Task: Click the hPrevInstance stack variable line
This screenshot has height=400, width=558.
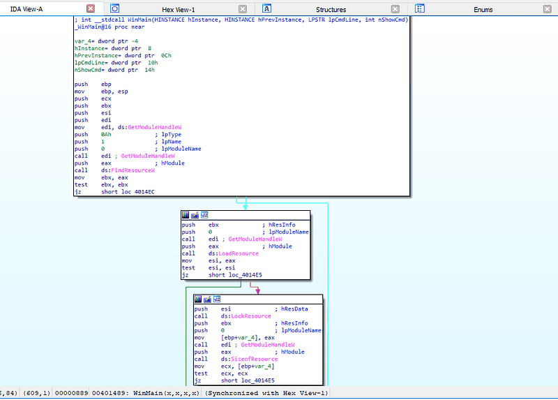Action: tap(123, 56)
